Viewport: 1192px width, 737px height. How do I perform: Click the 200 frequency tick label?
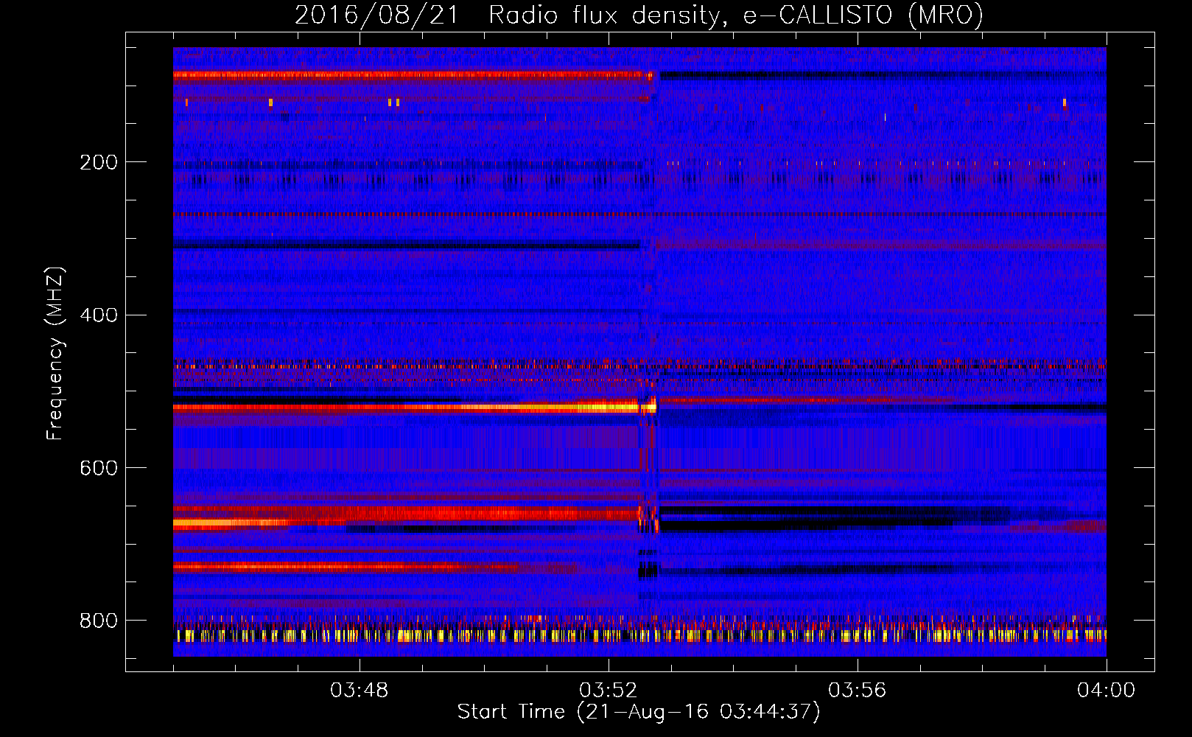click(x=99, y=162)
